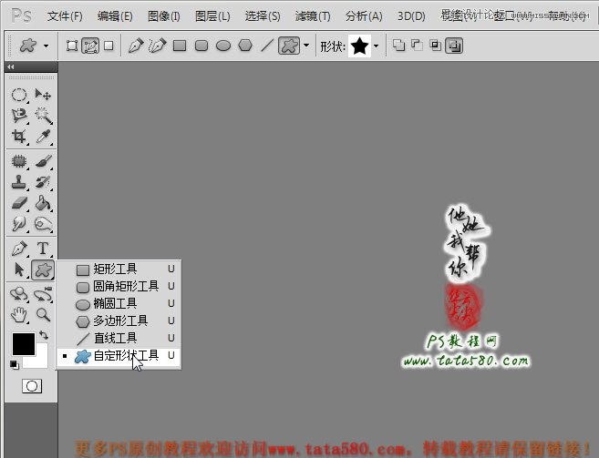Set Add to path area mode

(398, 46)
